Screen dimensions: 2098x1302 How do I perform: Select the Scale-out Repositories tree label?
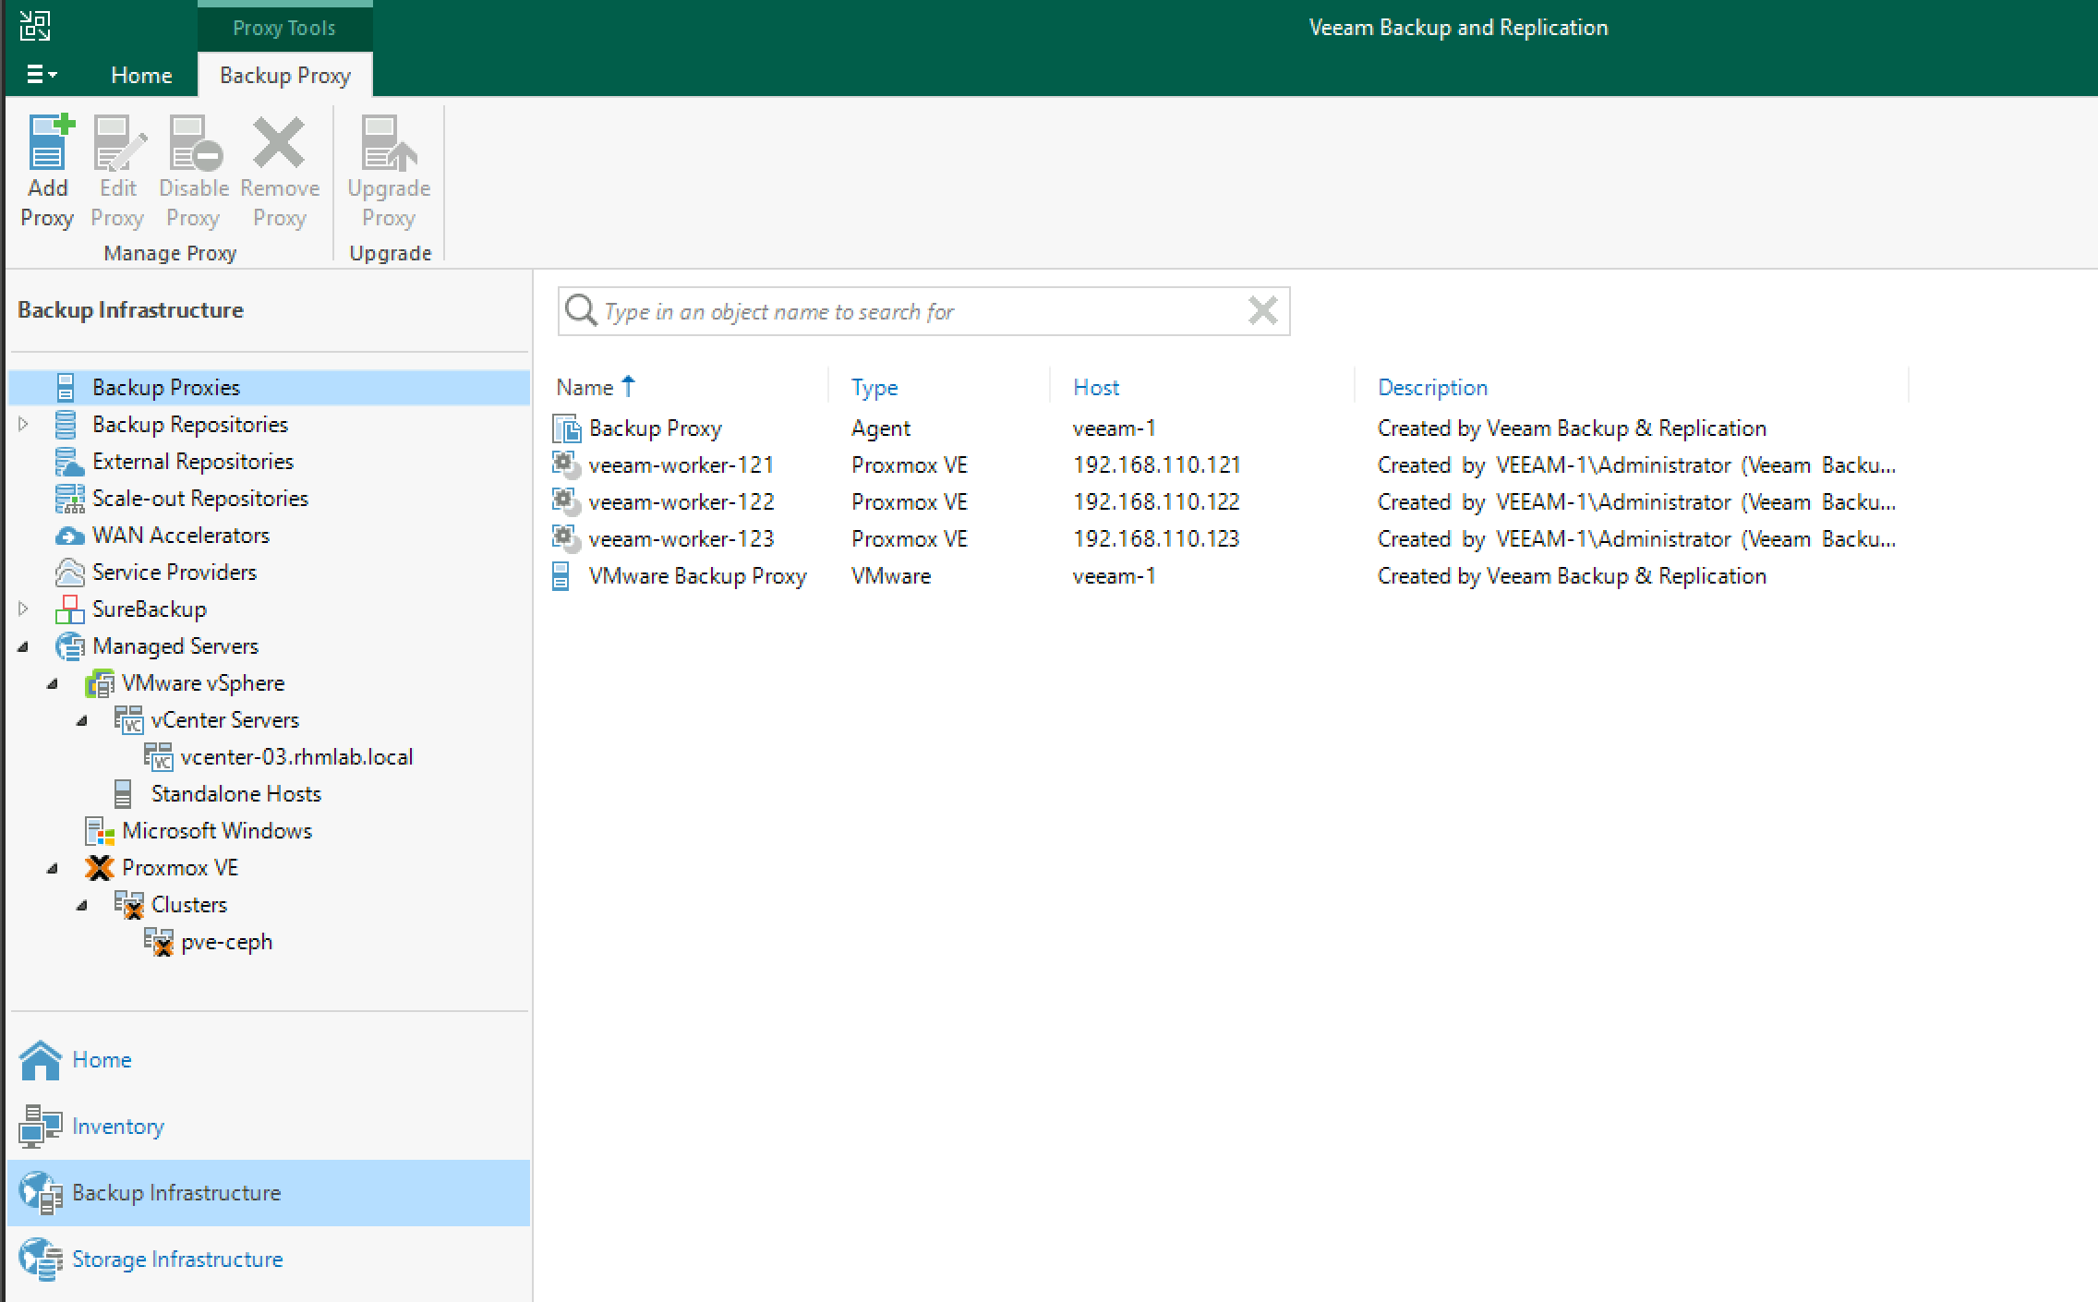[200, 499]
